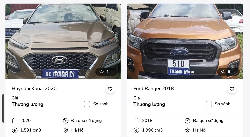Viewport: 250px width, 137px height.
Task: Click the Hyundai Kona car photo
Action: [x=63, y=41]
